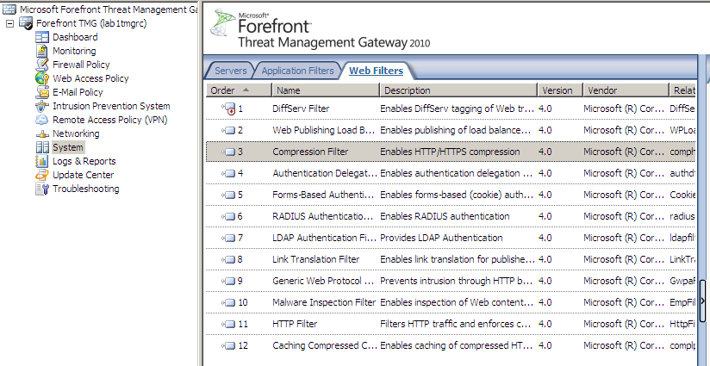Click the root Microsoft Forefront console icon

pos(9,9)
